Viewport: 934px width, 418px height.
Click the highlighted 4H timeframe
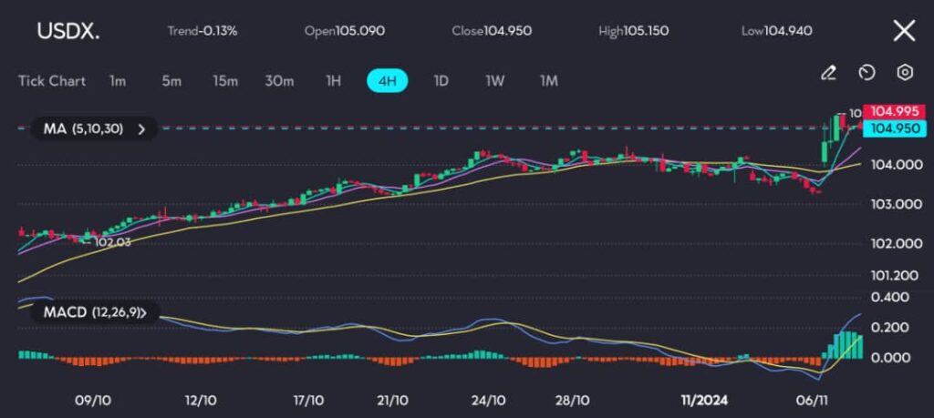(387, 81)
